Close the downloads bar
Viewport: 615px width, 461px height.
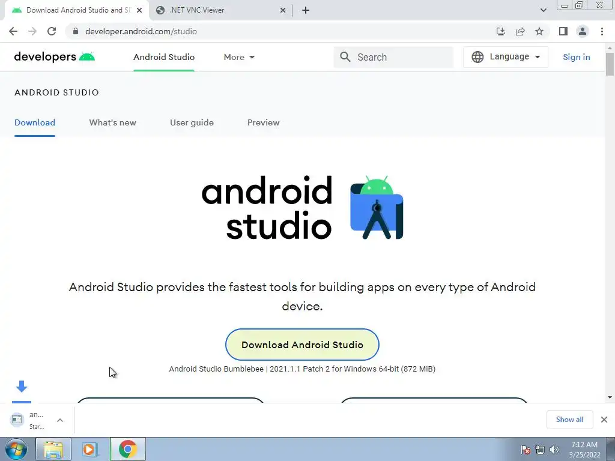(x=604, y=420)
